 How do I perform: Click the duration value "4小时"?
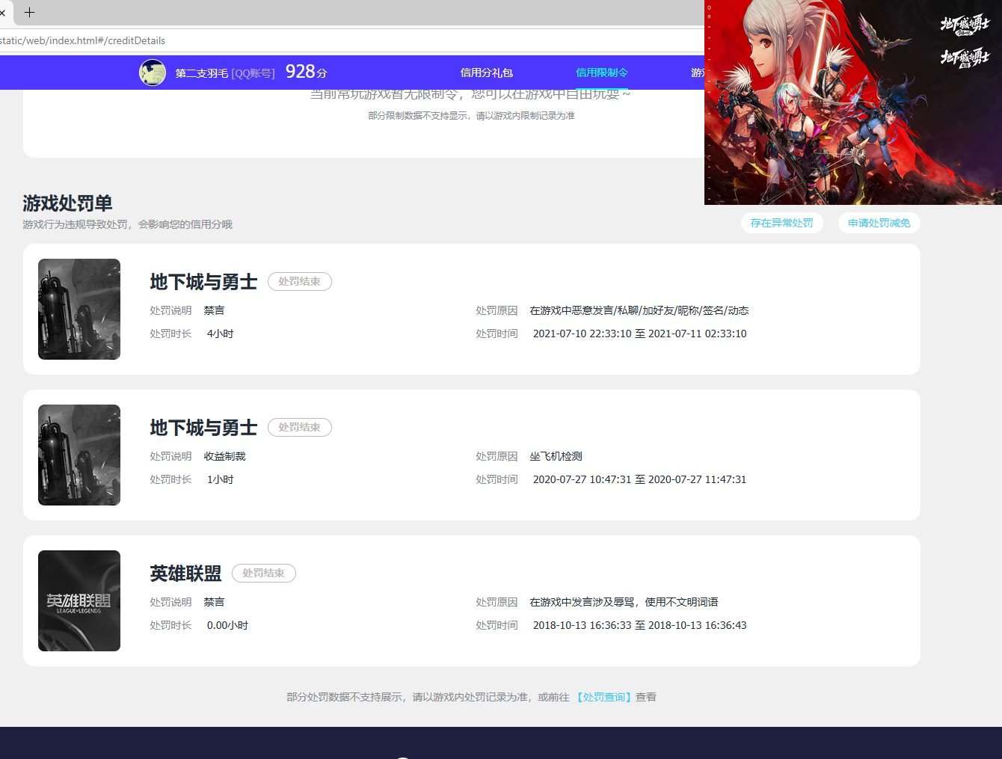coord(220,334)
